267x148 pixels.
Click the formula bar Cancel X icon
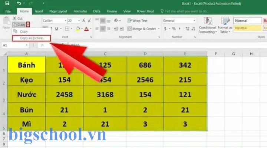(42, 45)
